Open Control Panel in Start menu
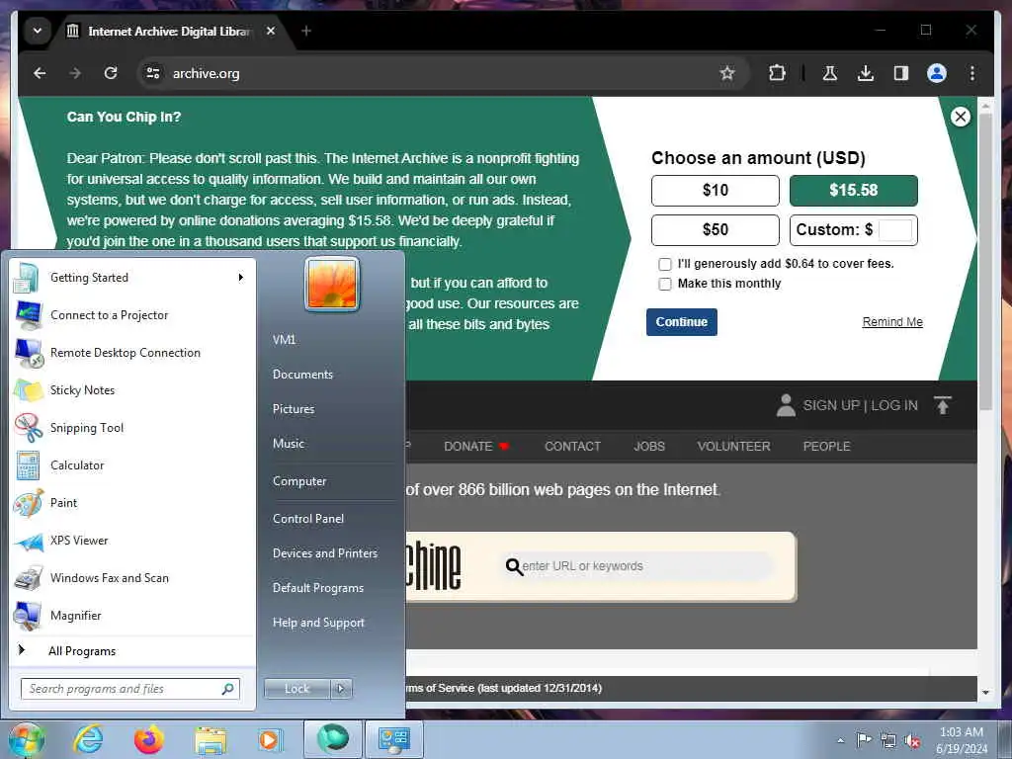This screenshot has width=1012, height=759. [x=308, y=519]
